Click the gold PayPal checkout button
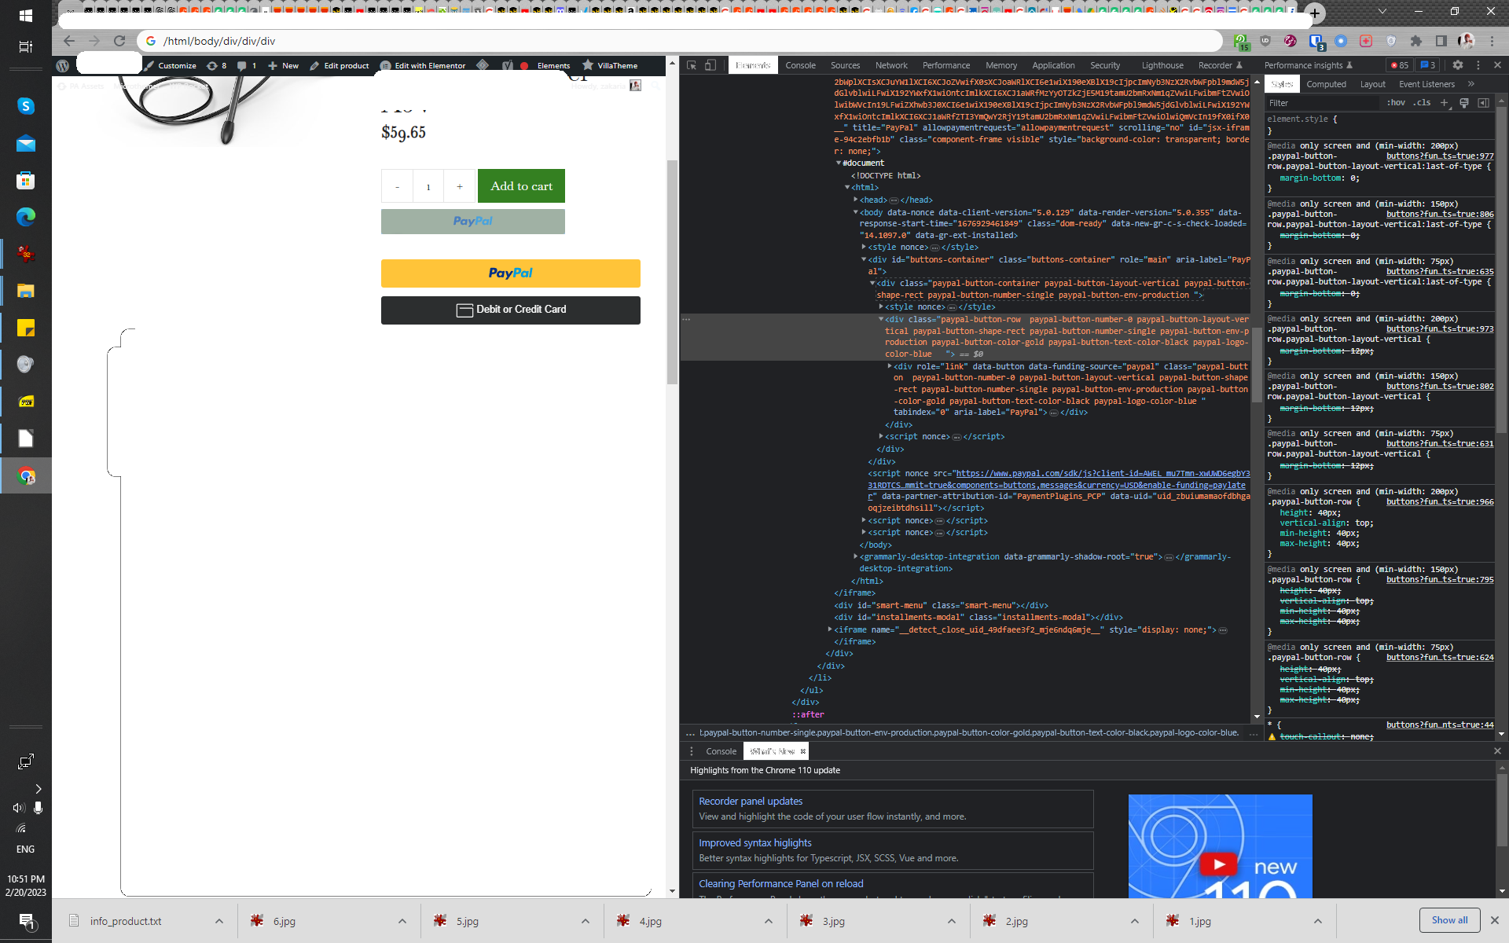This screenshot has width=1509, height=943. [x=511, y=273]
